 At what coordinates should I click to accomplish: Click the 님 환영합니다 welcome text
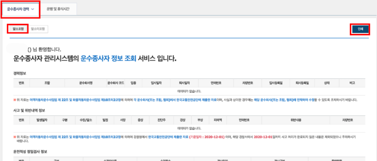coord(47,50)
